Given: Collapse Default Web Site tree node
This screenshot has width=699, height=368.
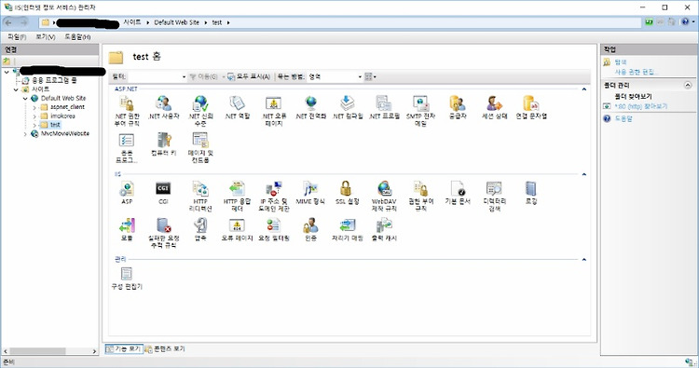Looking at the screenshot, I should click(25, 98).
